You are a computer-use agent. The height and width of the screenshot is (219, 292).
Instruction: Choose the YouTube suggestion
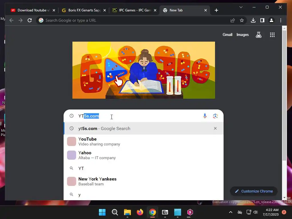(144, 141)
